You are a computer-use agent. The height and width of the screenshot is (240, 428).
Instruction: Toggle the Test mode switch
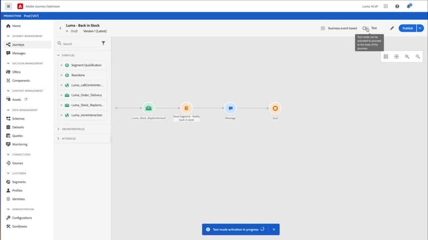[x=365, y=28]
